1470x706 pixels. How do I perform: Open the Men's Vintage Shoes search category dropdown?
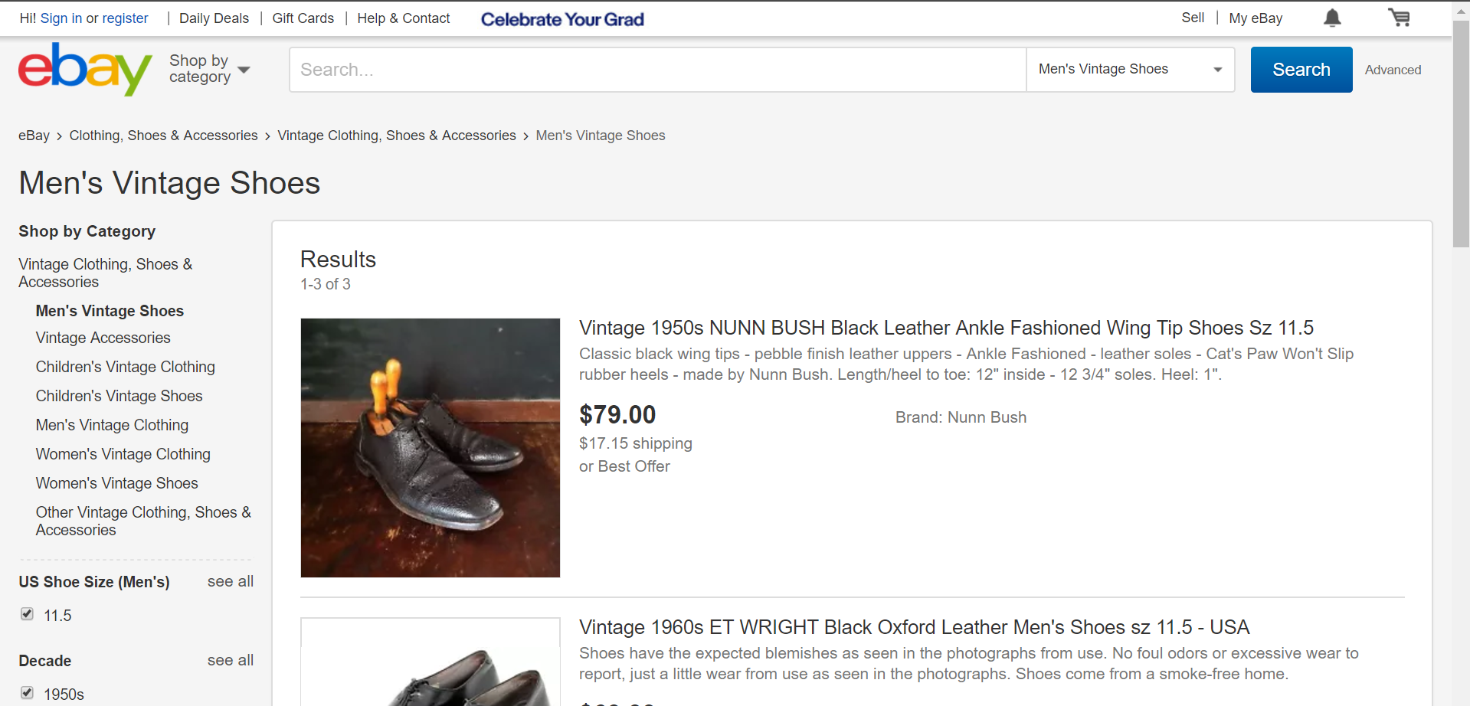[1130, 70]
